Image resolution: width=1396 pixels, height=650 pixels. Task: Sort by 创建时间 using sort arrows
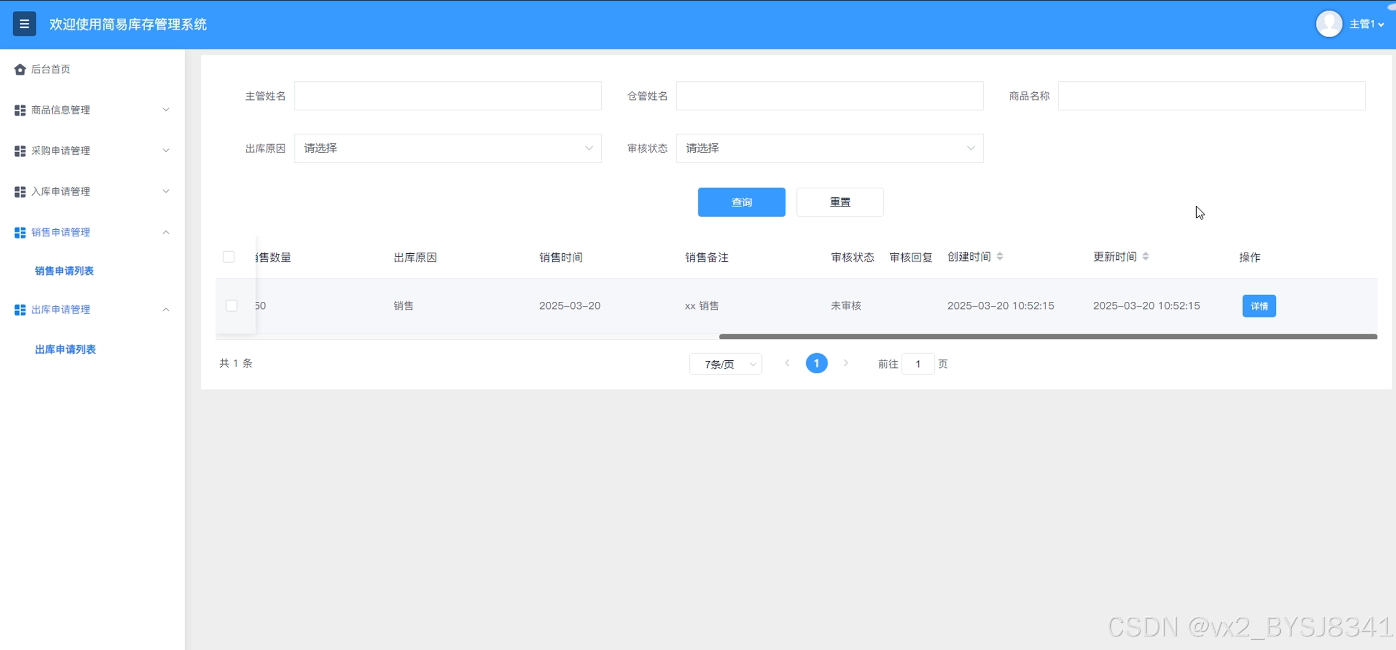coord(1000,257)
